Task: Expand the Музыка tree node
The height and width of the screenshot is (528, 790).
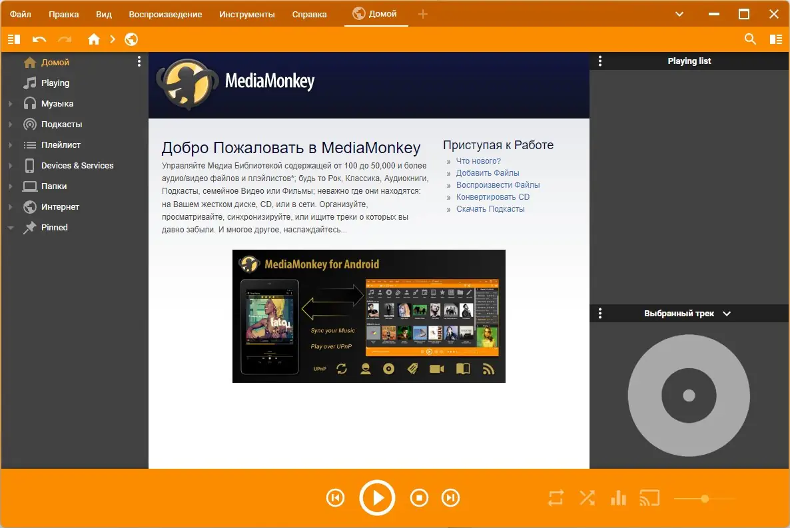Action: click(10, 104)
